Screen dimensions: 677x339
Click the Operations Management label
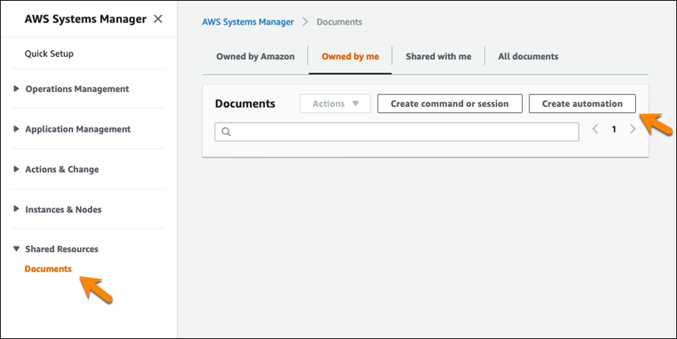77,89
